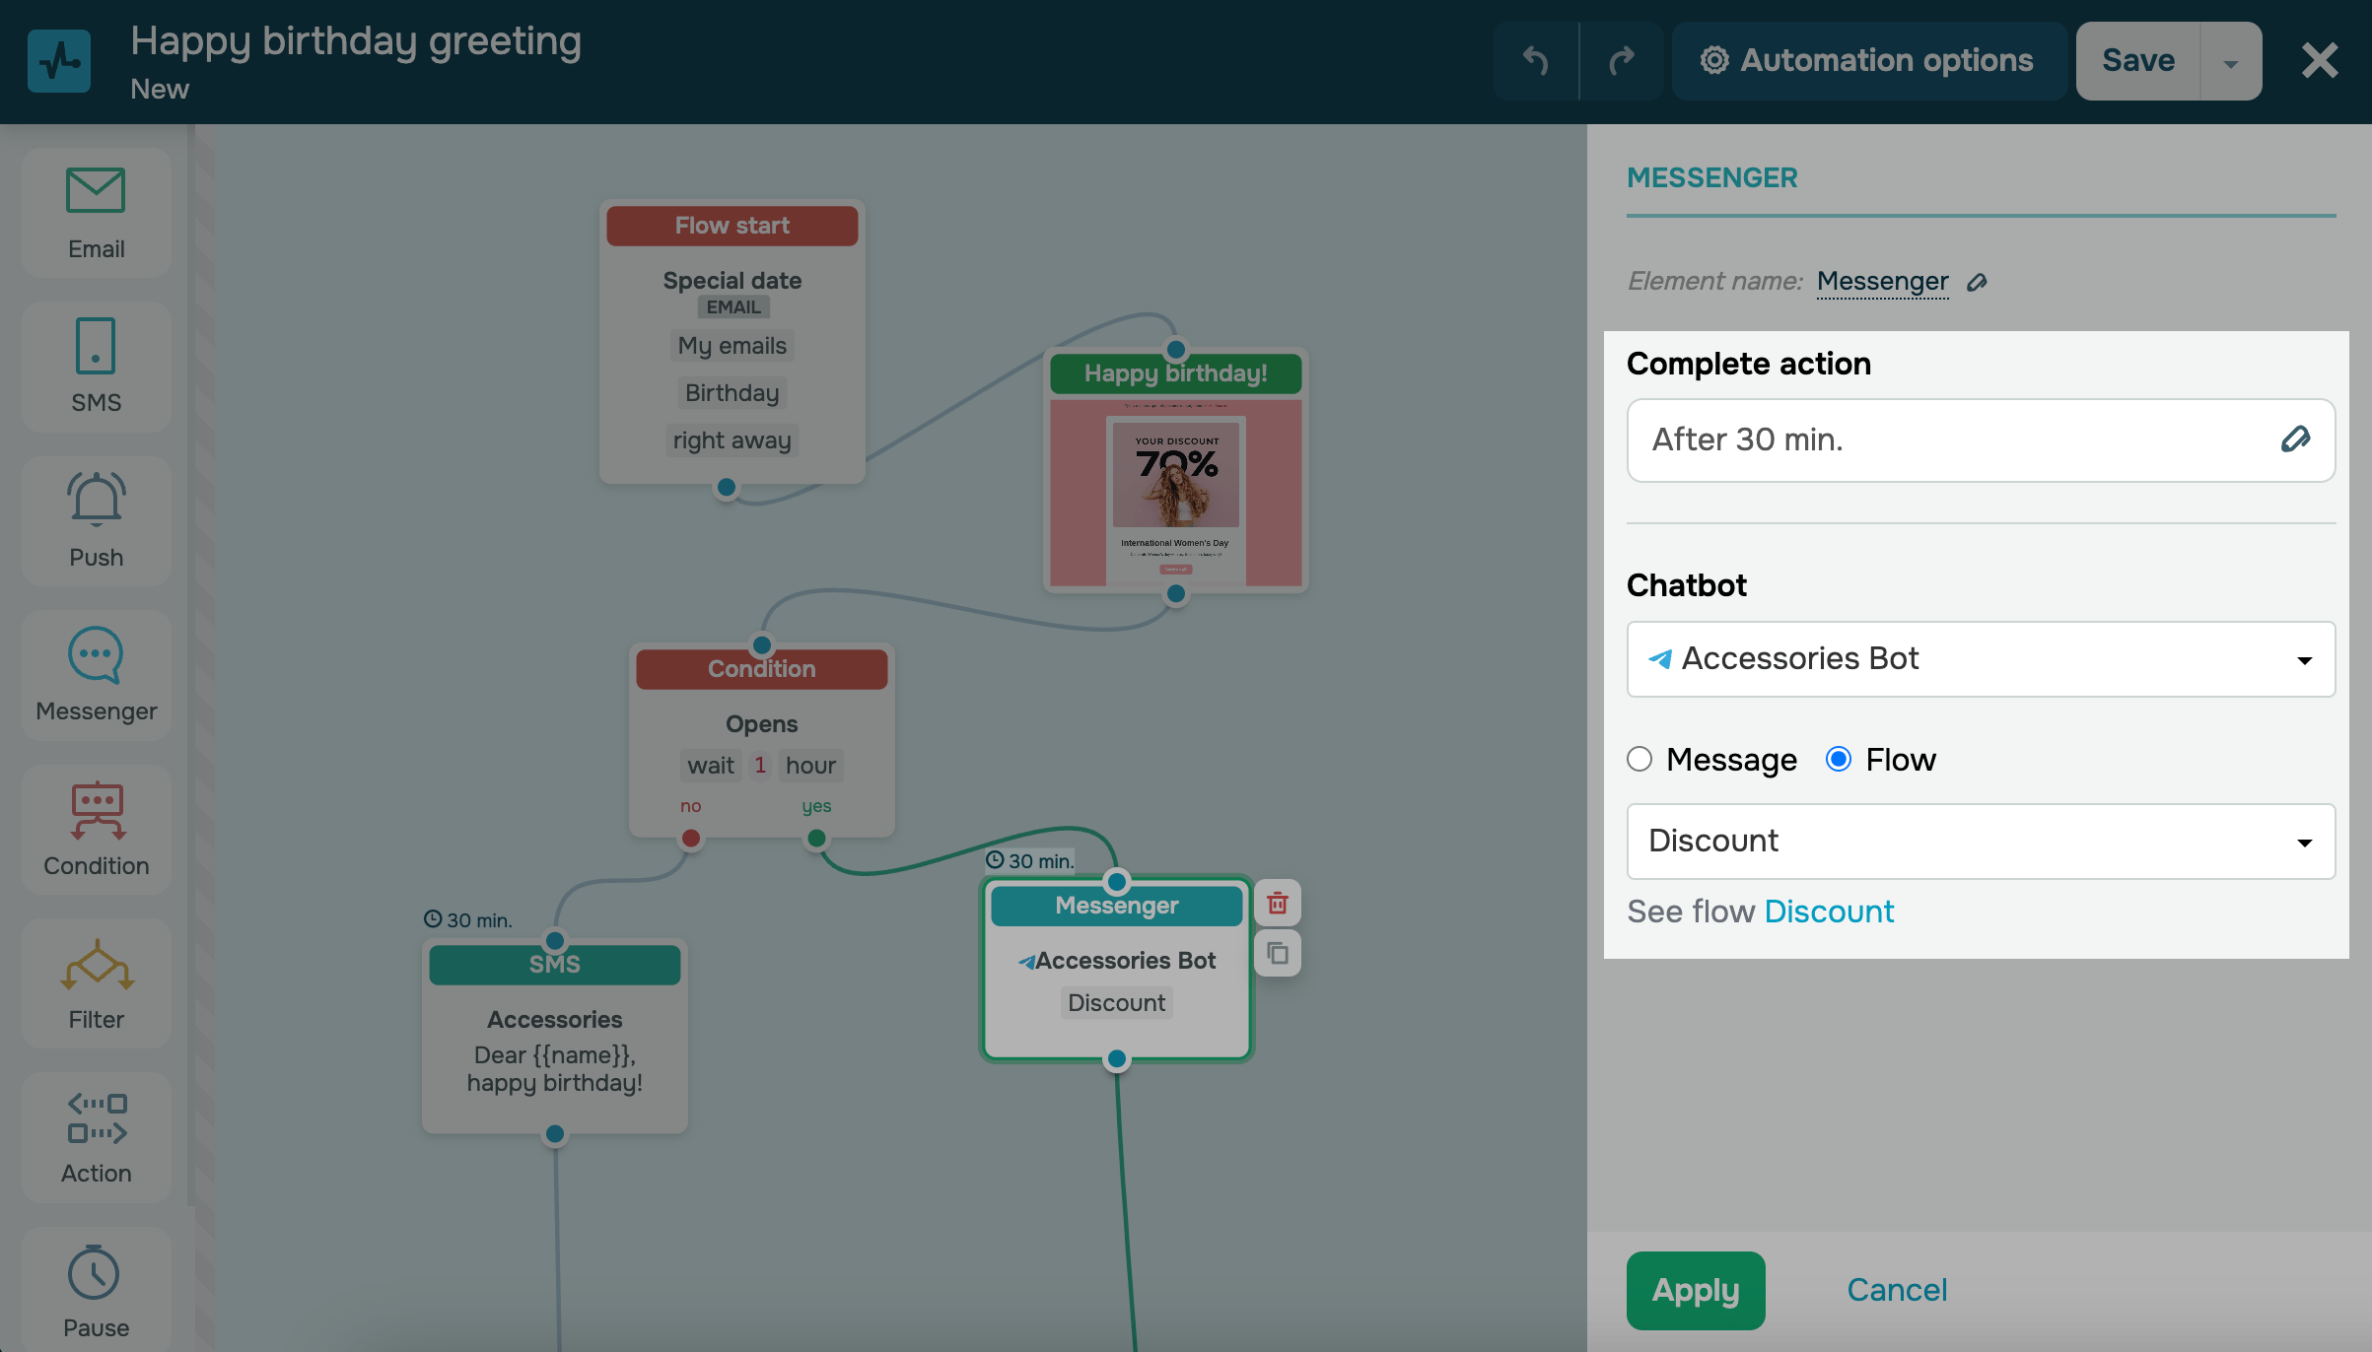Open the Discount flow dropdown
This screenshot has height=1352, width=2372.
click(x=1980, y=842)
